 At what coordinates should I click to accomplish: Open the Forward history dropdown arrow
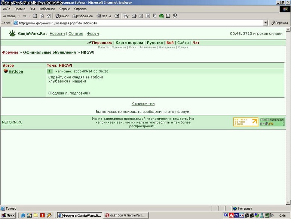pos(30,16)
